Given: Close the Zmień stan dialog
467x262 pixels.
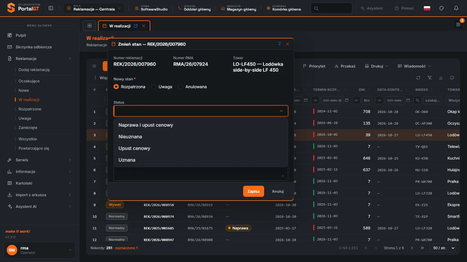Looking at the screenshot, I should click(x=287, y=44).
